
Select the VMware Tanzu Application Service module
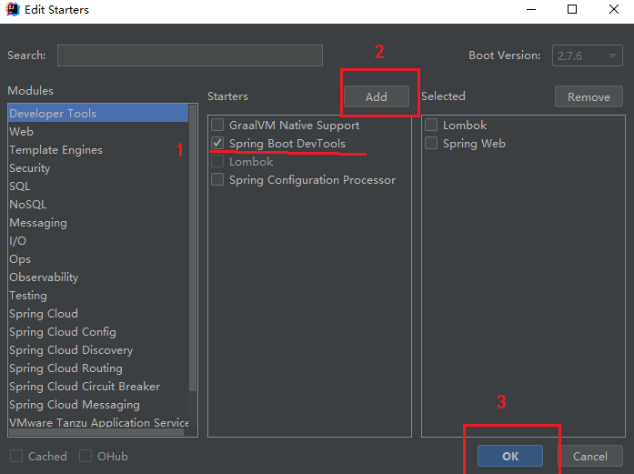(98, 422)
